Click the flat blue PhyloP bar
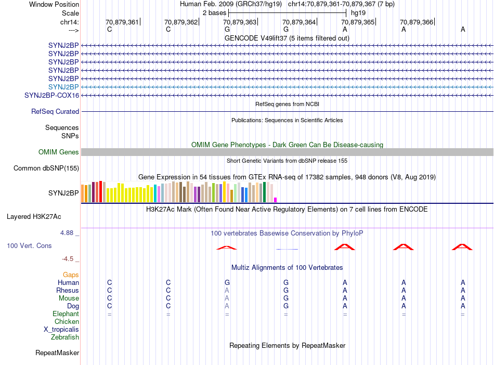Viewport: 494px width, 365px height. pos(287,249)
